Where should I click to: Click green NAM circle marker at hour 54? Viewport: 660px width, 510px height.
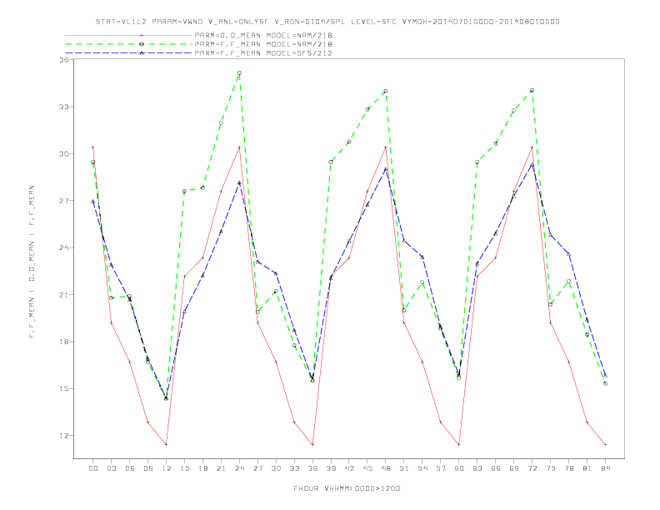tap(422, 282)
